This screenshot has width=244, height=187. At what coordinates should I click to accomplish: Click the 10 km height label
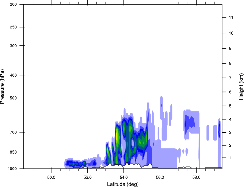pyautogui.click(x=231, y=33)
